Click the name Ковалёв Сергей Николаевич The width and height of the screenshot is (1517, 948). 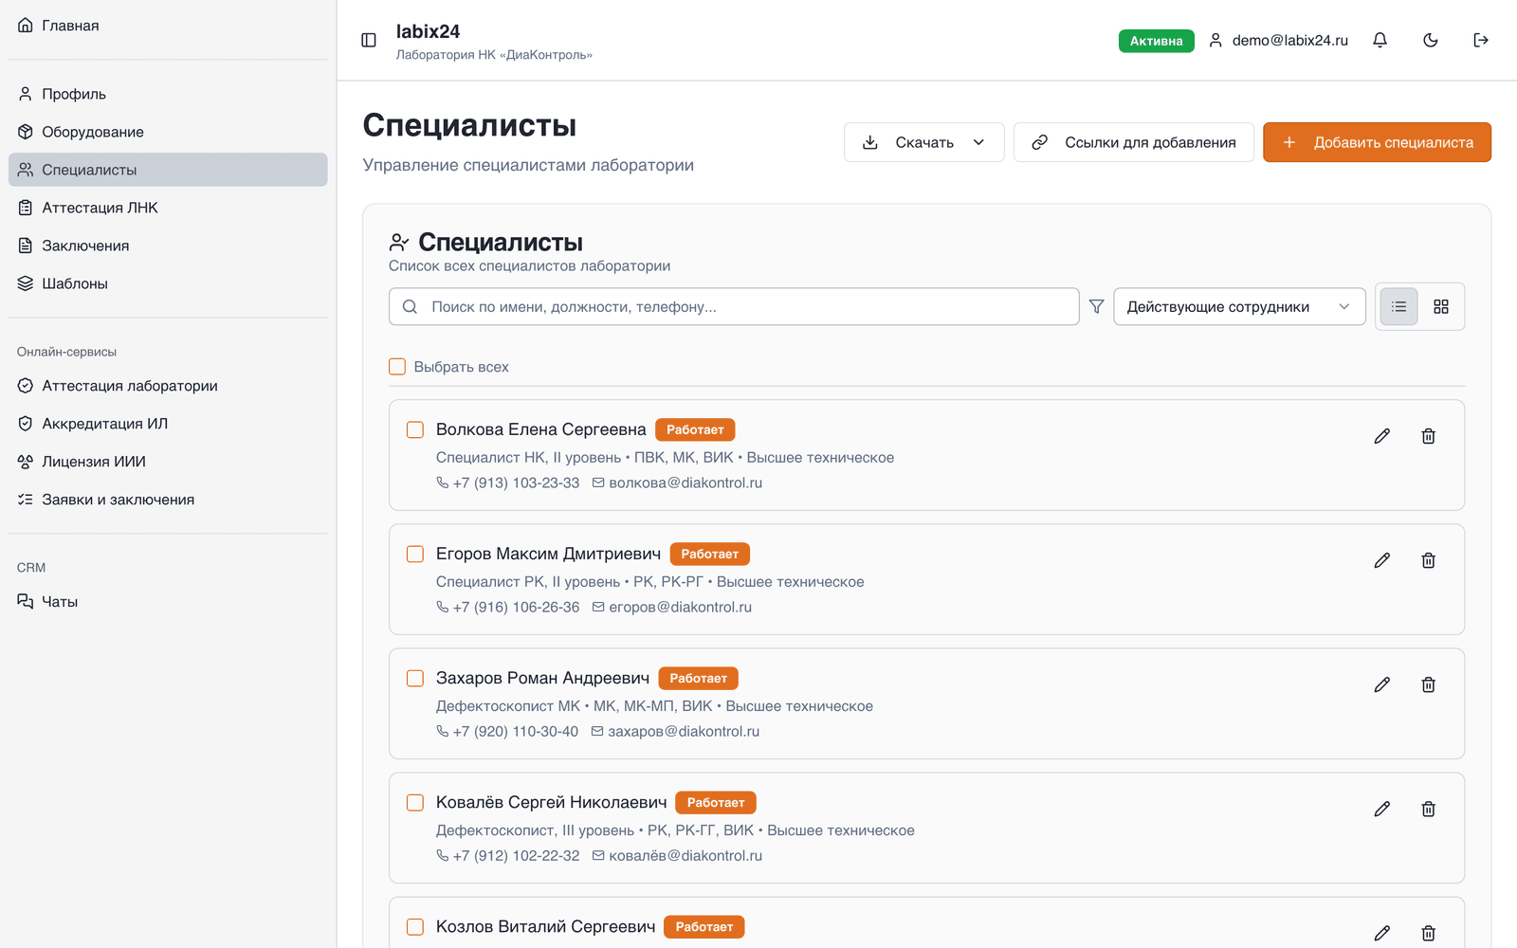pyautogui.click(x=551, y=802)
